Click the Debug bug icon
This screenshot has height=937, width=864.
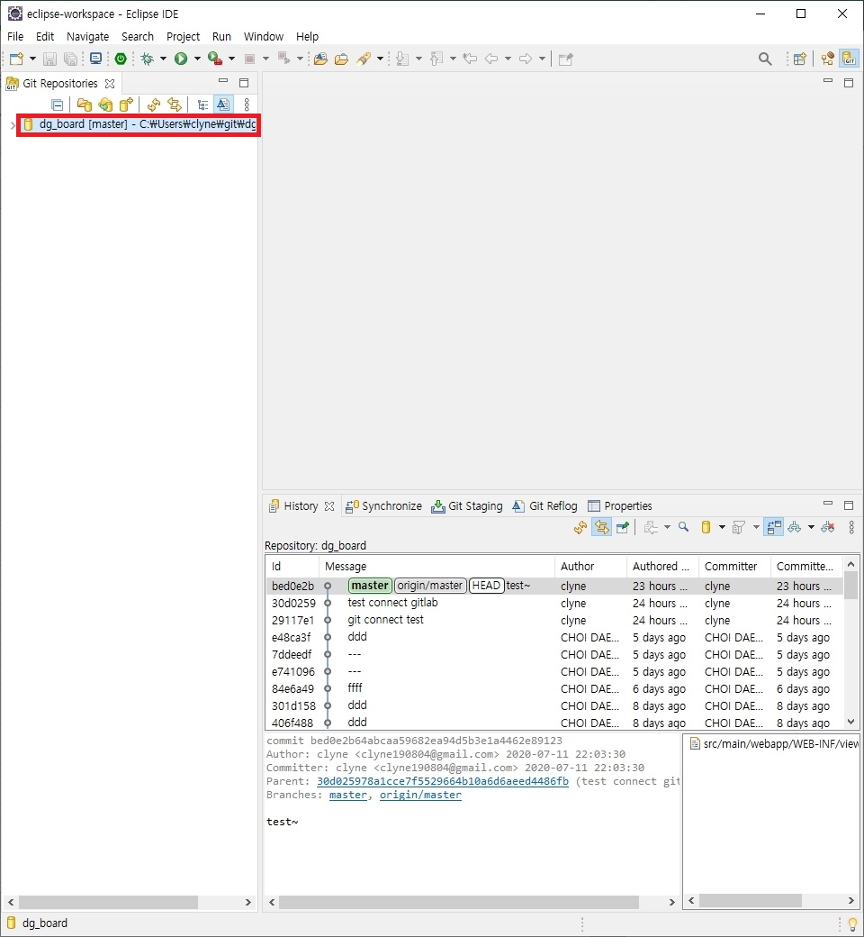pos(147,59)
